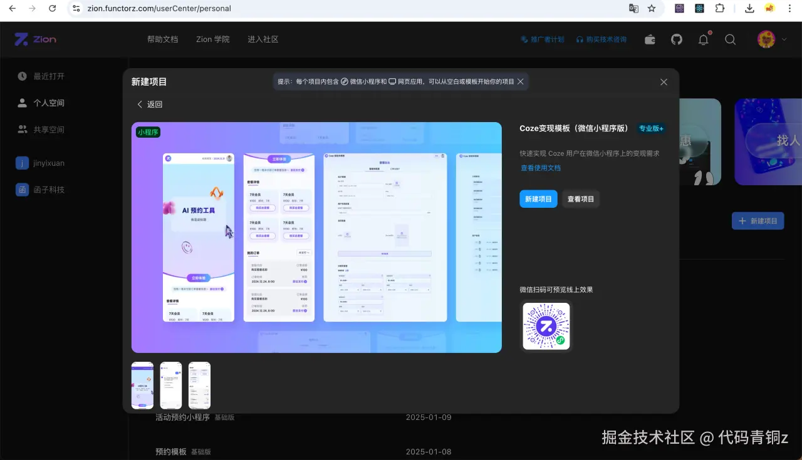Open the 查看使用文档 link
The width and height of the screenshot is (802, 460).
click(541, 168)
